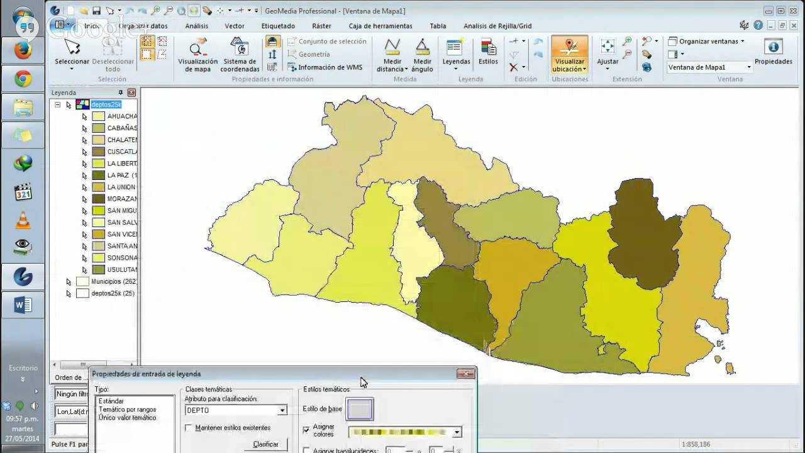Click the Clasificar button
Viewport: 805px width, 453px height.
265,444
